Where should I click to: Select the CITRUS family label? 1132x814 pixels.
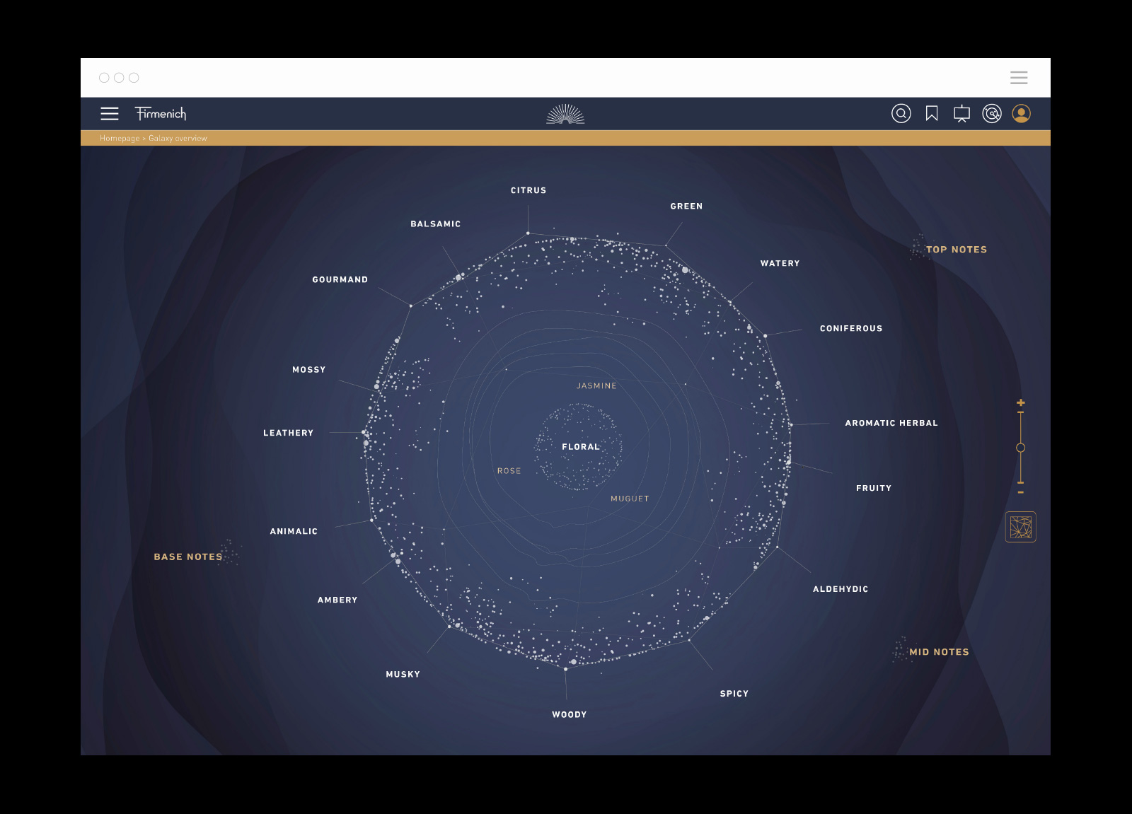point(529,190)
